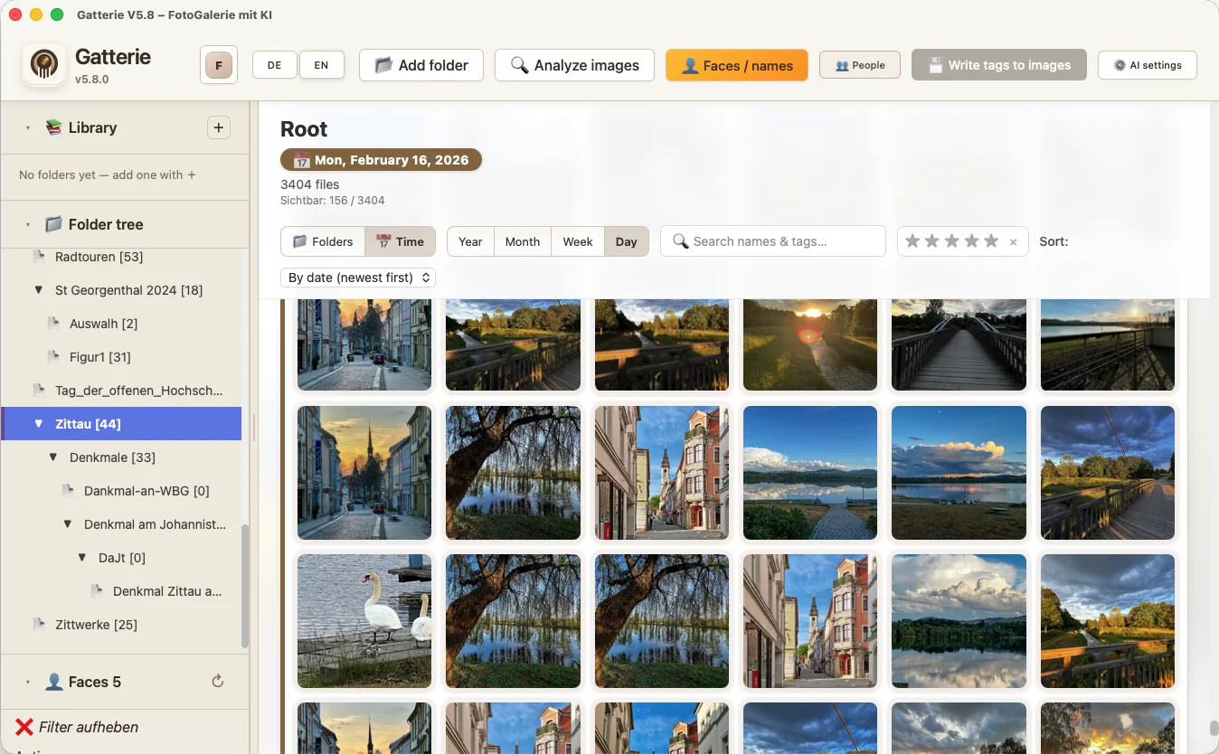Collapse the Folder tree section triangle

tap(28, 225)
